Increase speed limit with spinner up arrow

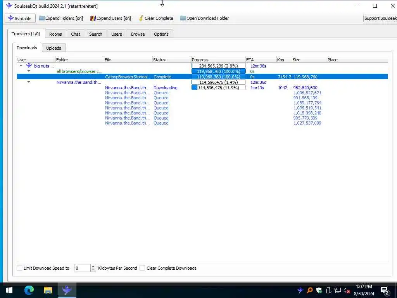pos(93,266)
